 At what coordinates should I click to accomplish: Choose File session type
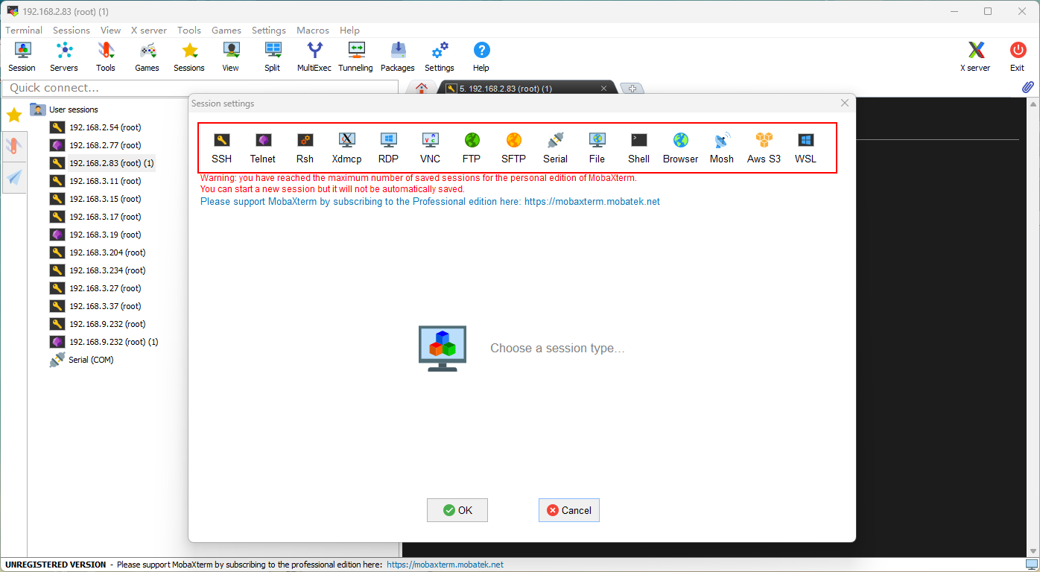597,147
